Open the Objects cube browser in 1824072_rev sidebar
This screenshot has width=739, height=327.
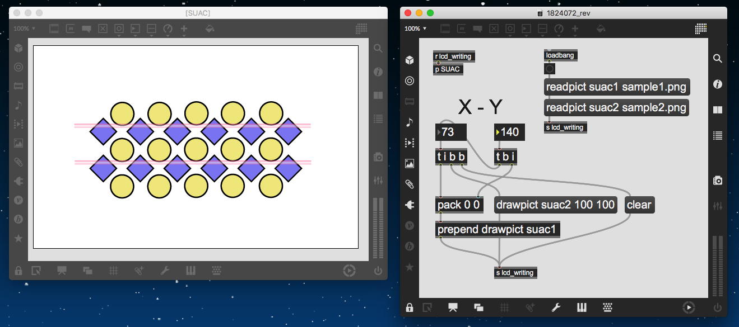point(410,60)
